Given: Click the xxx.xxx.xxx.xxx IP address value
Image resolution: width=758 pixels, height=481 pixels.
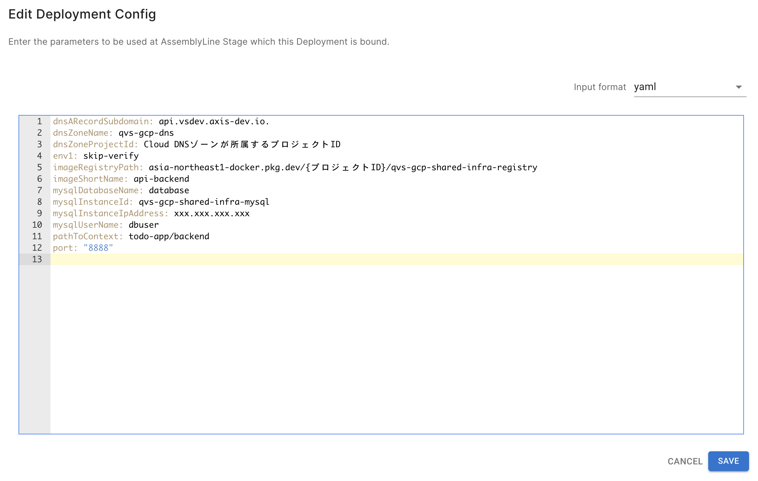Looking at the screenshot, I should [212, 213].
